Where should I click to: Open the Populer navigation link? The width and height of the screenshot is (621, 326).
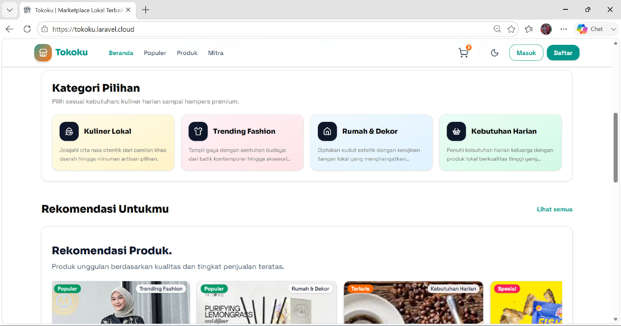[x=155, y=53]
